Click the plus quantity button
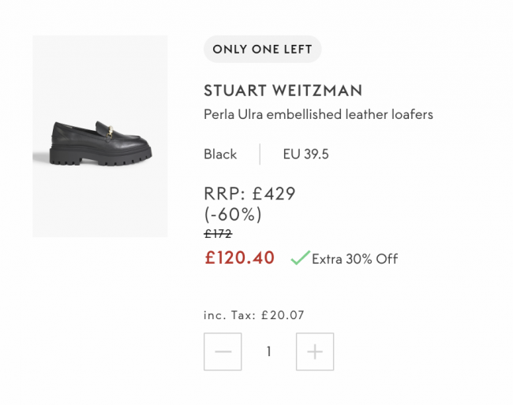Viewport: 513px width, 405px height. [x=315, y=351]
